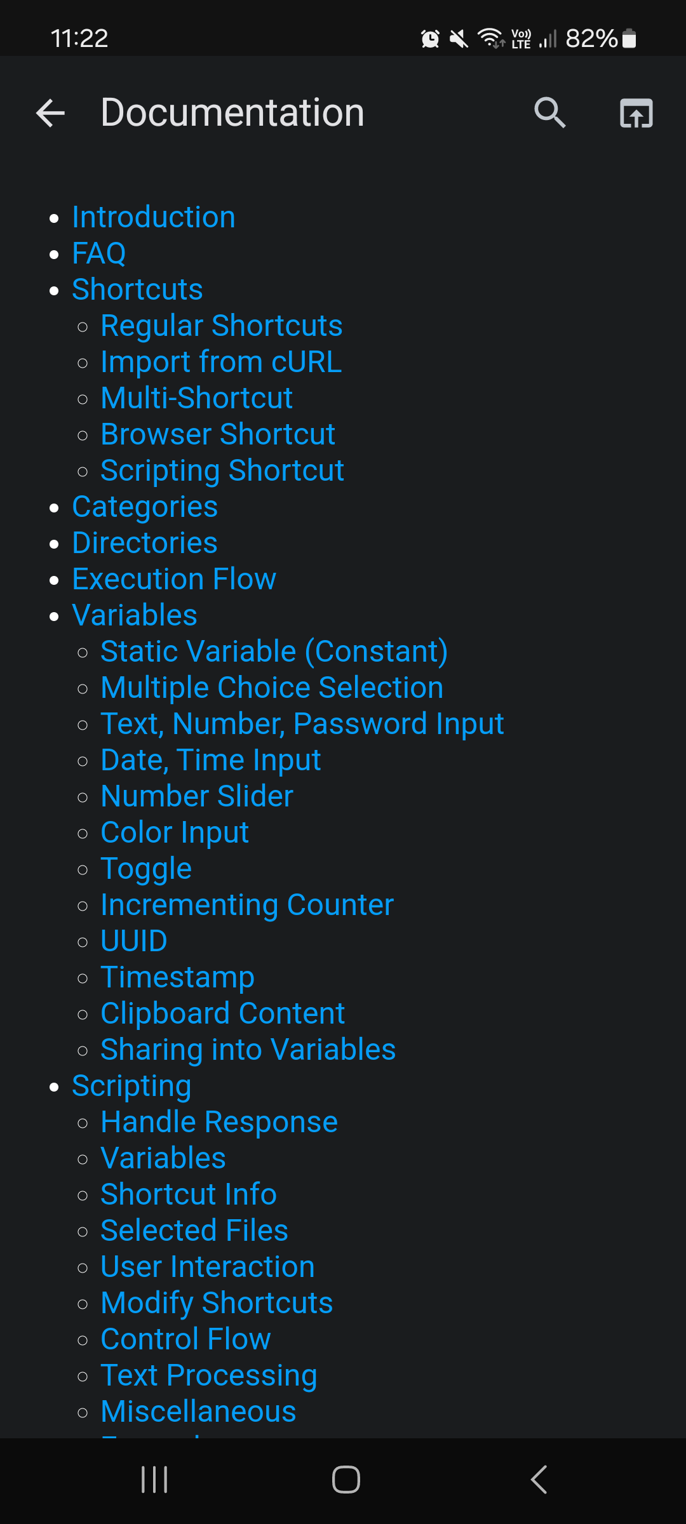Open Clipboard Content variable page
The image size is (686, 1524).
point(222,1013)
